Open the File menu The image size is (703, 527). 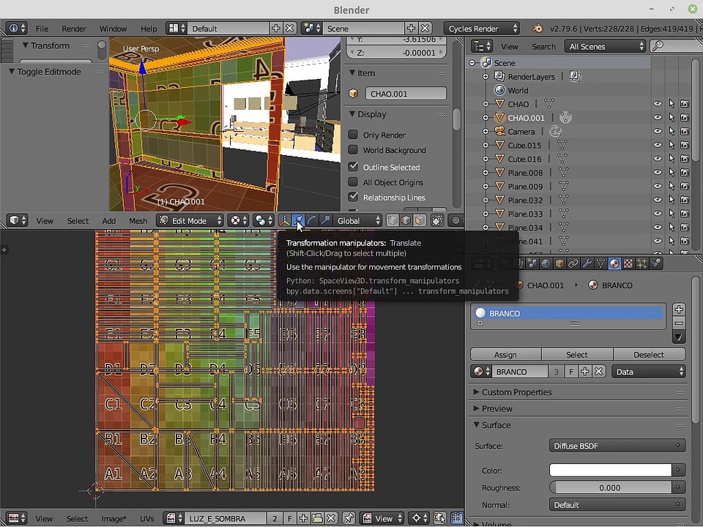tap(42, 29)
